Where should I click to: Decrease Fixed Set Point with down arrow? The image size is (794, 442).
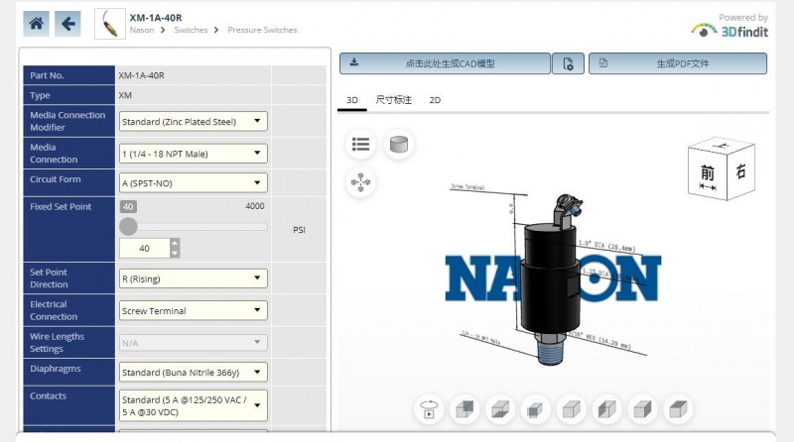point(175,253)
